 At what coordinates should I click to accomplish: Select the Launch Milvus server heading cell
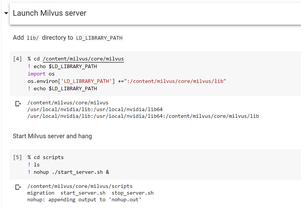pos(49,13)
